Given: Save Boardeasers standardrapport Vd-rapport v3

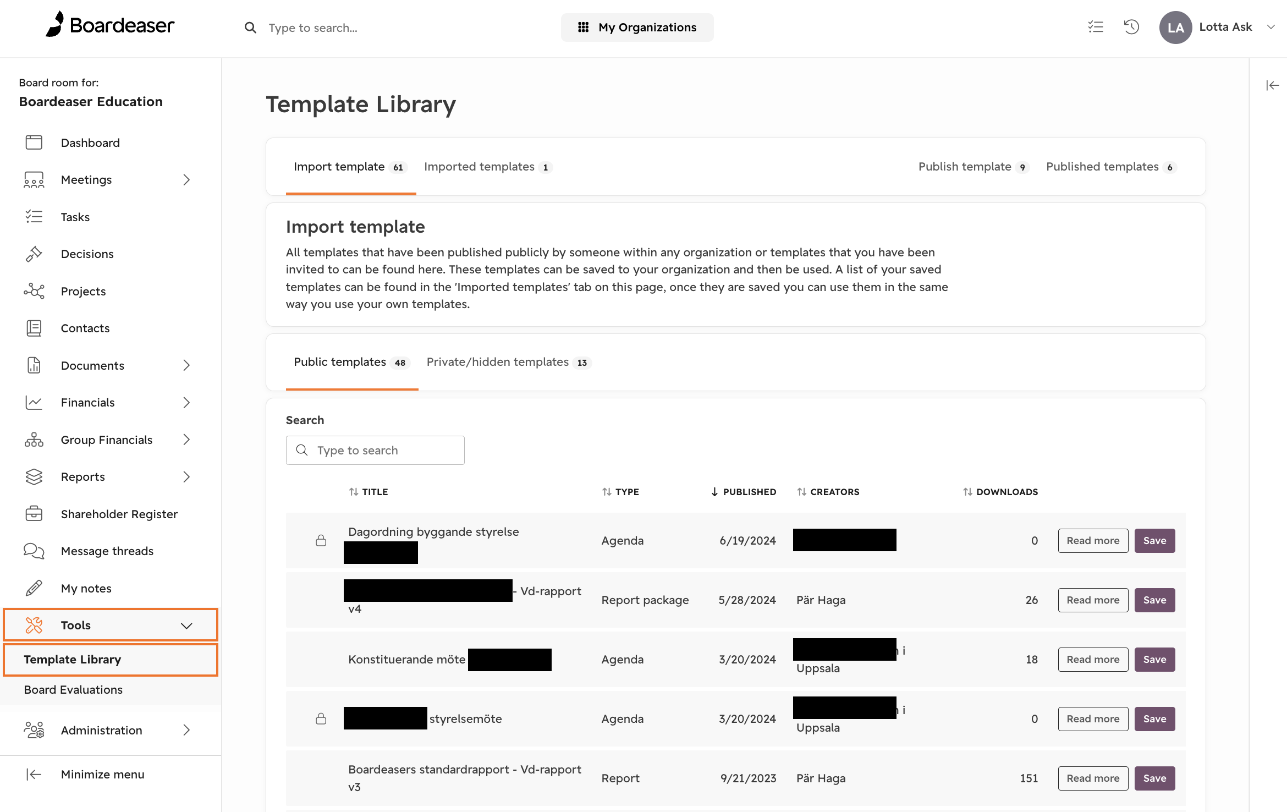Looking at the screenshot, I should point(1154,778).
